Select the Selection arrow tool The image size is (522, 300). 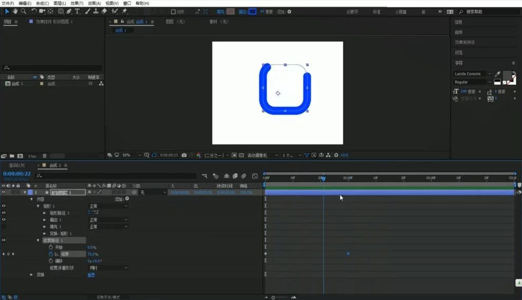(x=7, y=11)
